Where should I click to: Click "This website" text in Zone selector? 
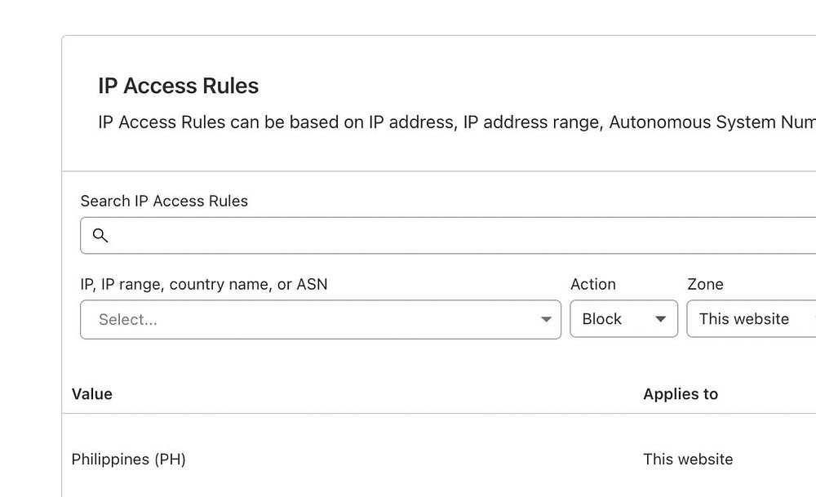pyautogui.click(x=743, y=319)
